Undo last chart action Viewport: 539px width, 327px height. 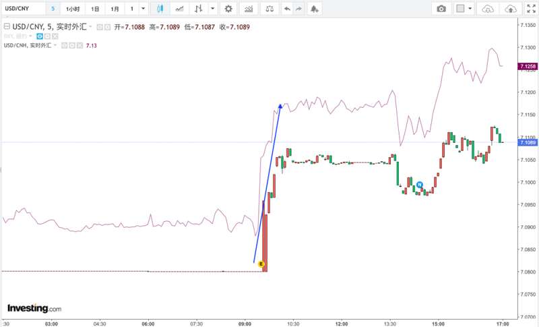coord(287,9)
